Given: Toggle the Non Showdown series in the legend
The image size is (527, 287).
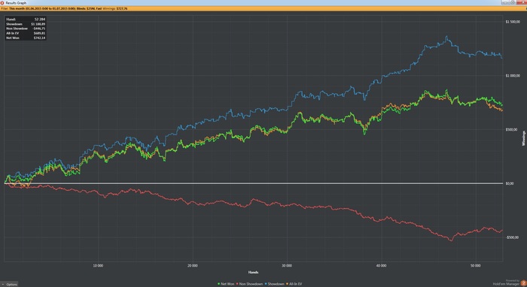Looking at the screenshot, I should (x=249, y=284).
